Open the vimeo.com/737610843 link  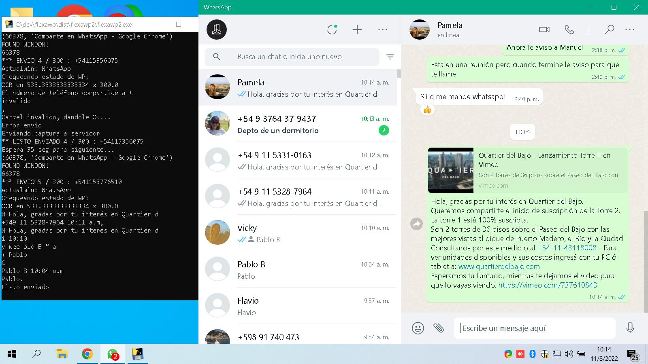(x=548, y=285)
